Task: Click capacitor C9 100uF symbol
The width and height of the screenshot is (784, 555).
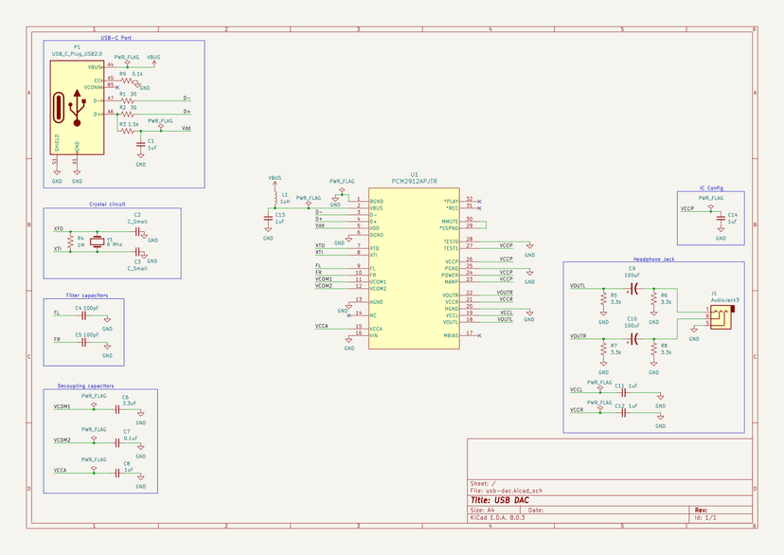Action: [x=635, y=286]
